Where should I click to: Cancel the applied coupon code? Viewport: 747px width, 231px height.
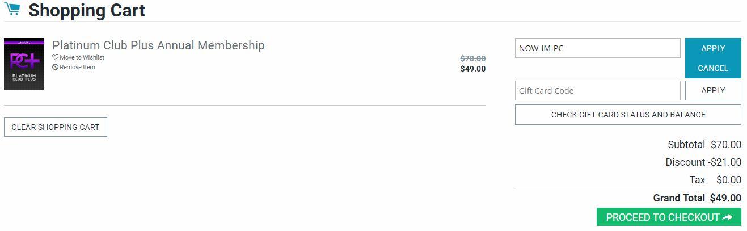coord(713,68)
